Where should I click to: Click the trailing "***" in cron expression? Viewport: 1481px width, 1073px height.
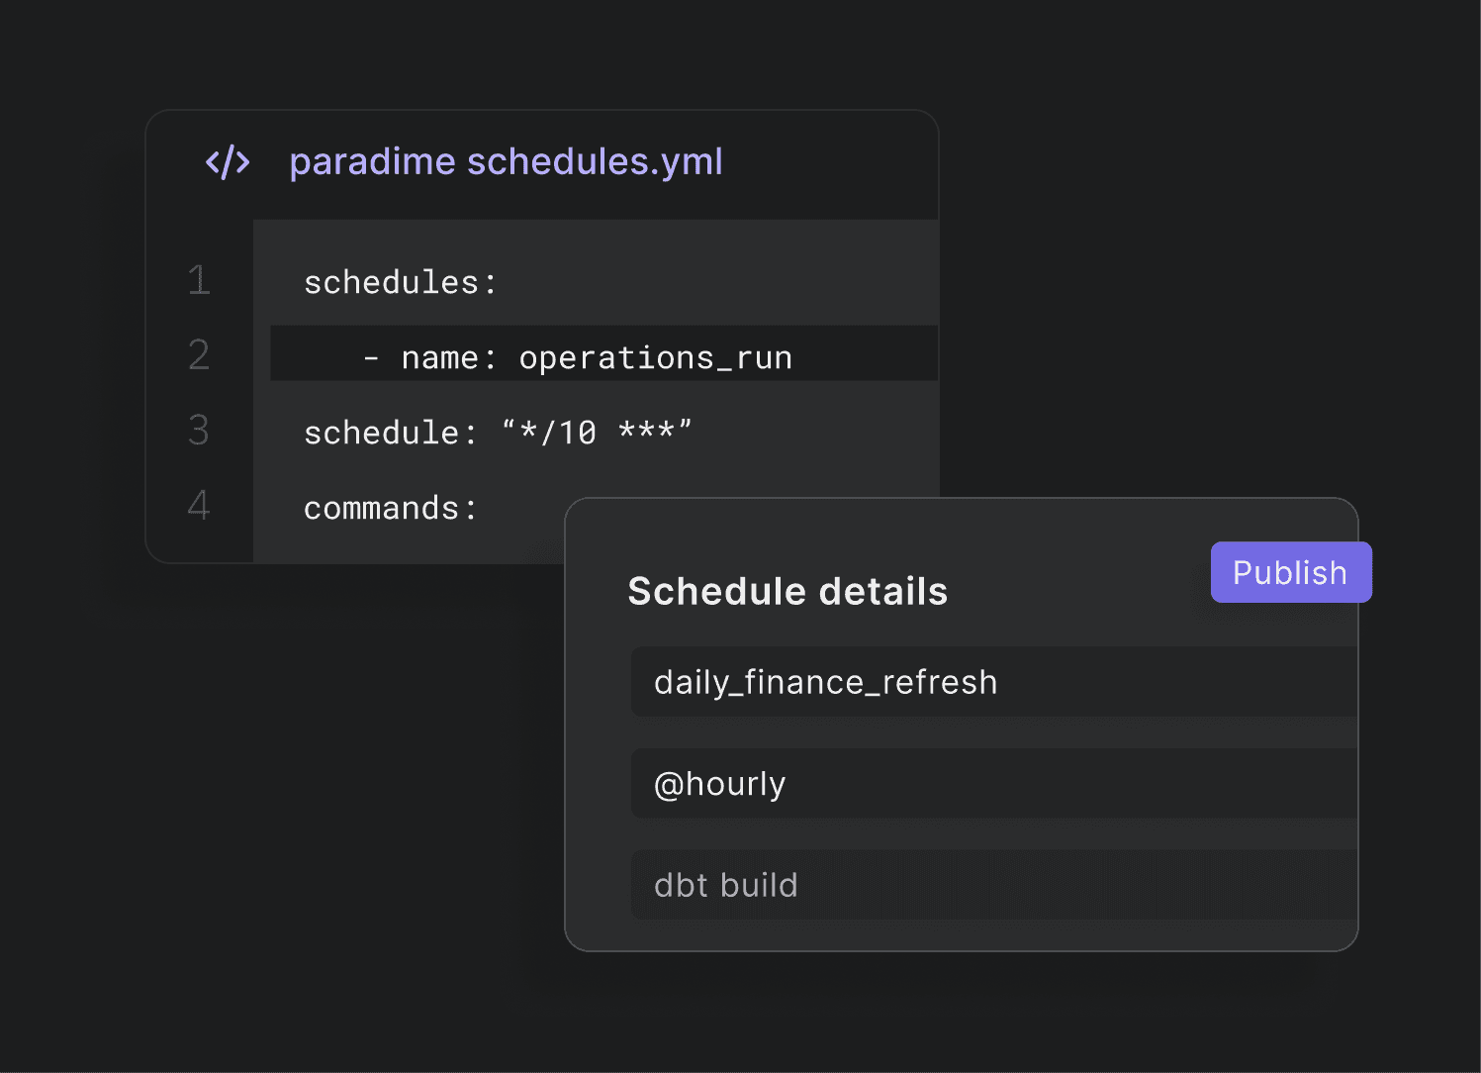646,432
